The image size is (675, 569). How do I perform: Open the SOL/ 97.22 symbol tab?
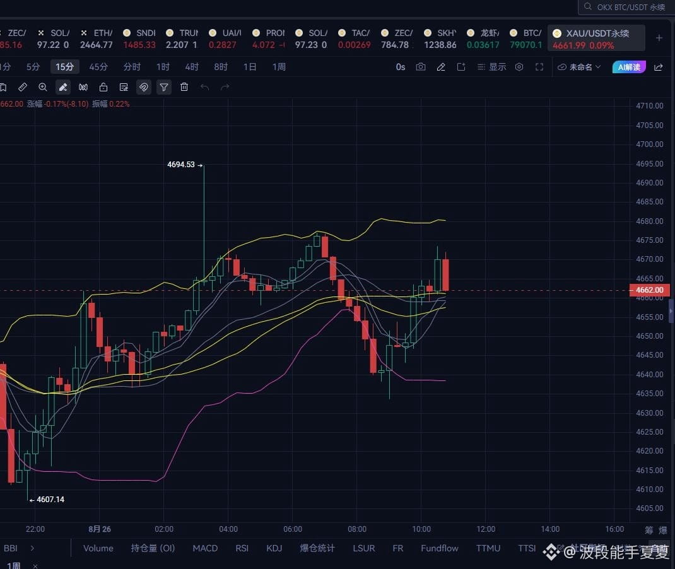tap(53, 38)
